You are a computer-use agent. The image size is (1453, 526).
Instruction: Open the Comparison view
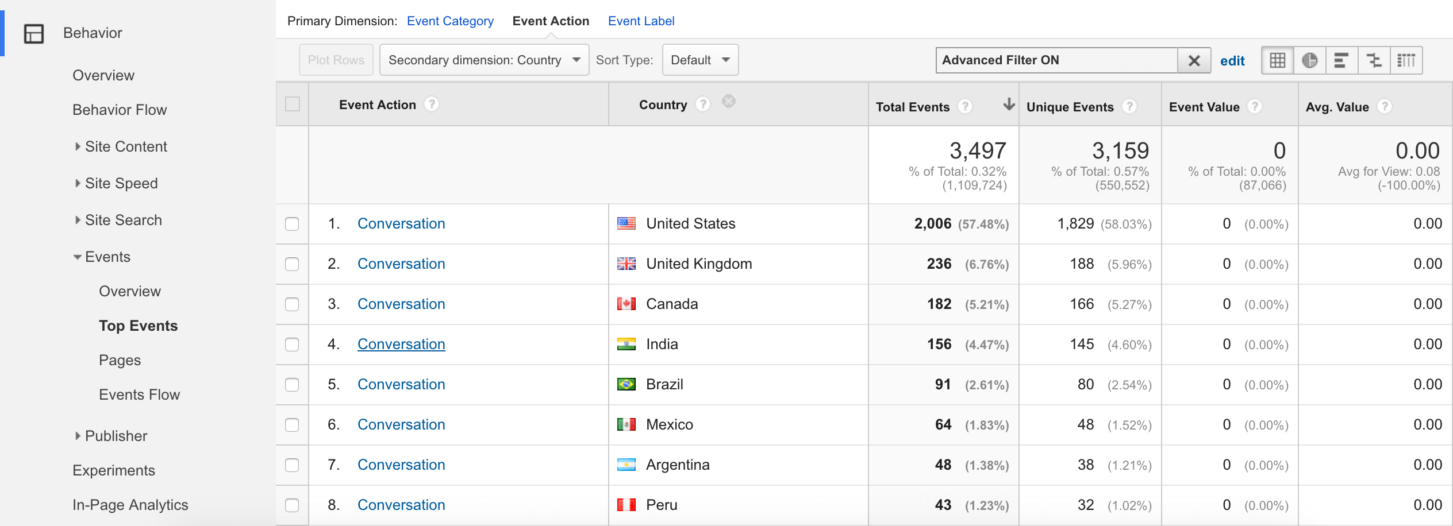[x=1374, y=60]
